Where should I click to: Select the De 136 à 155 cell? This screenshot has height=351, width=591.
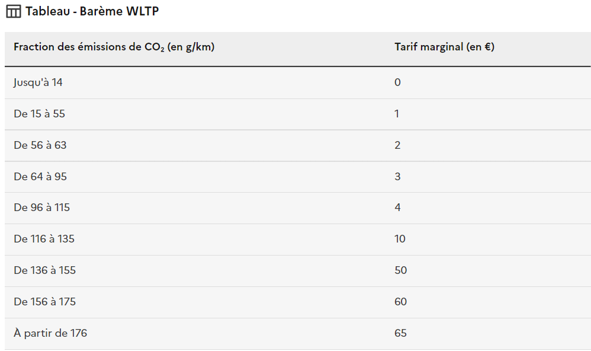45,270
